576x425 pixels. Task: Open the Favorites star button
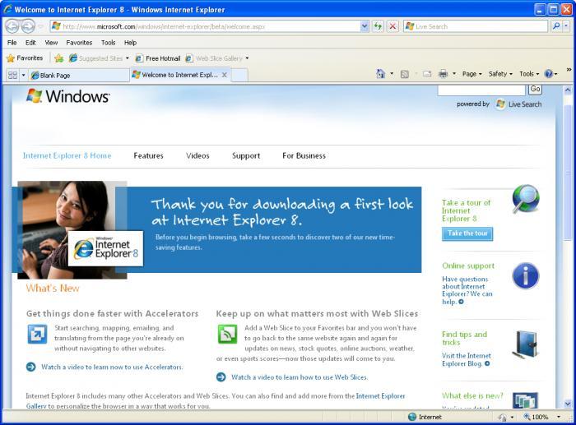(25, 58)
